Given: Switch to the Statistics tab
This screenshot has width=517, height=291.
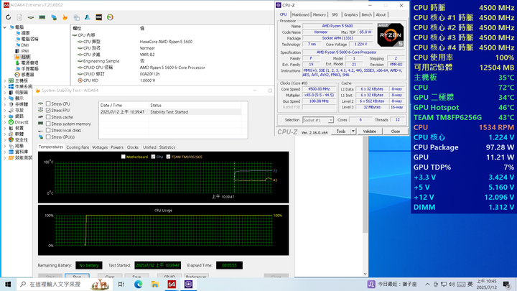Looking at the screenshot, I should pos(167,147).
